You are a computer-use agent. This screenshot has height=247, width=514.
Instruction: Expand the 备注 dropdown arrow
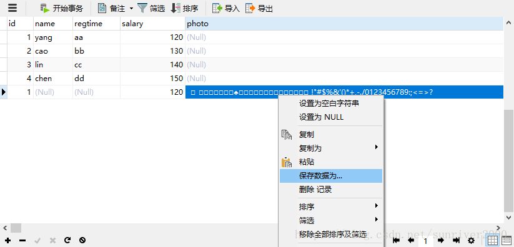click(x=131, y=8)
